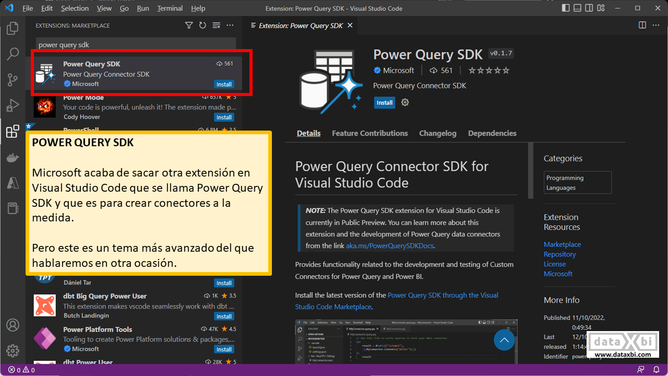This screenshot has height=376, width=668.
Task: Open the extension gear settings dropdown
Action: coord(405,103)
